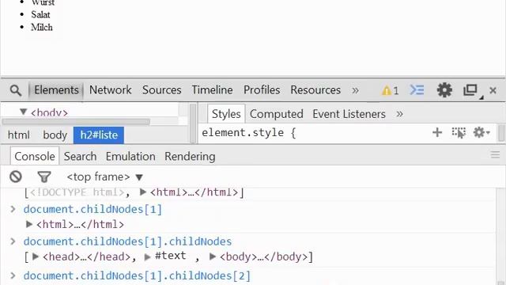Expand the body node in console output
The image size is (506, 285).
[213, 256]
